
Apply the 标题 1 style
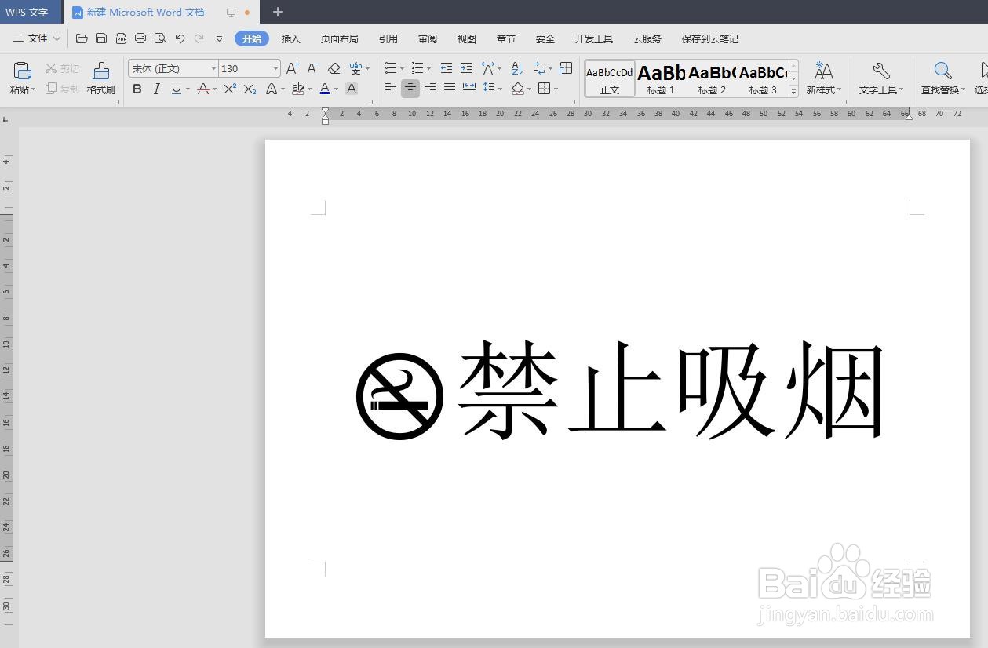pos(661,78)
